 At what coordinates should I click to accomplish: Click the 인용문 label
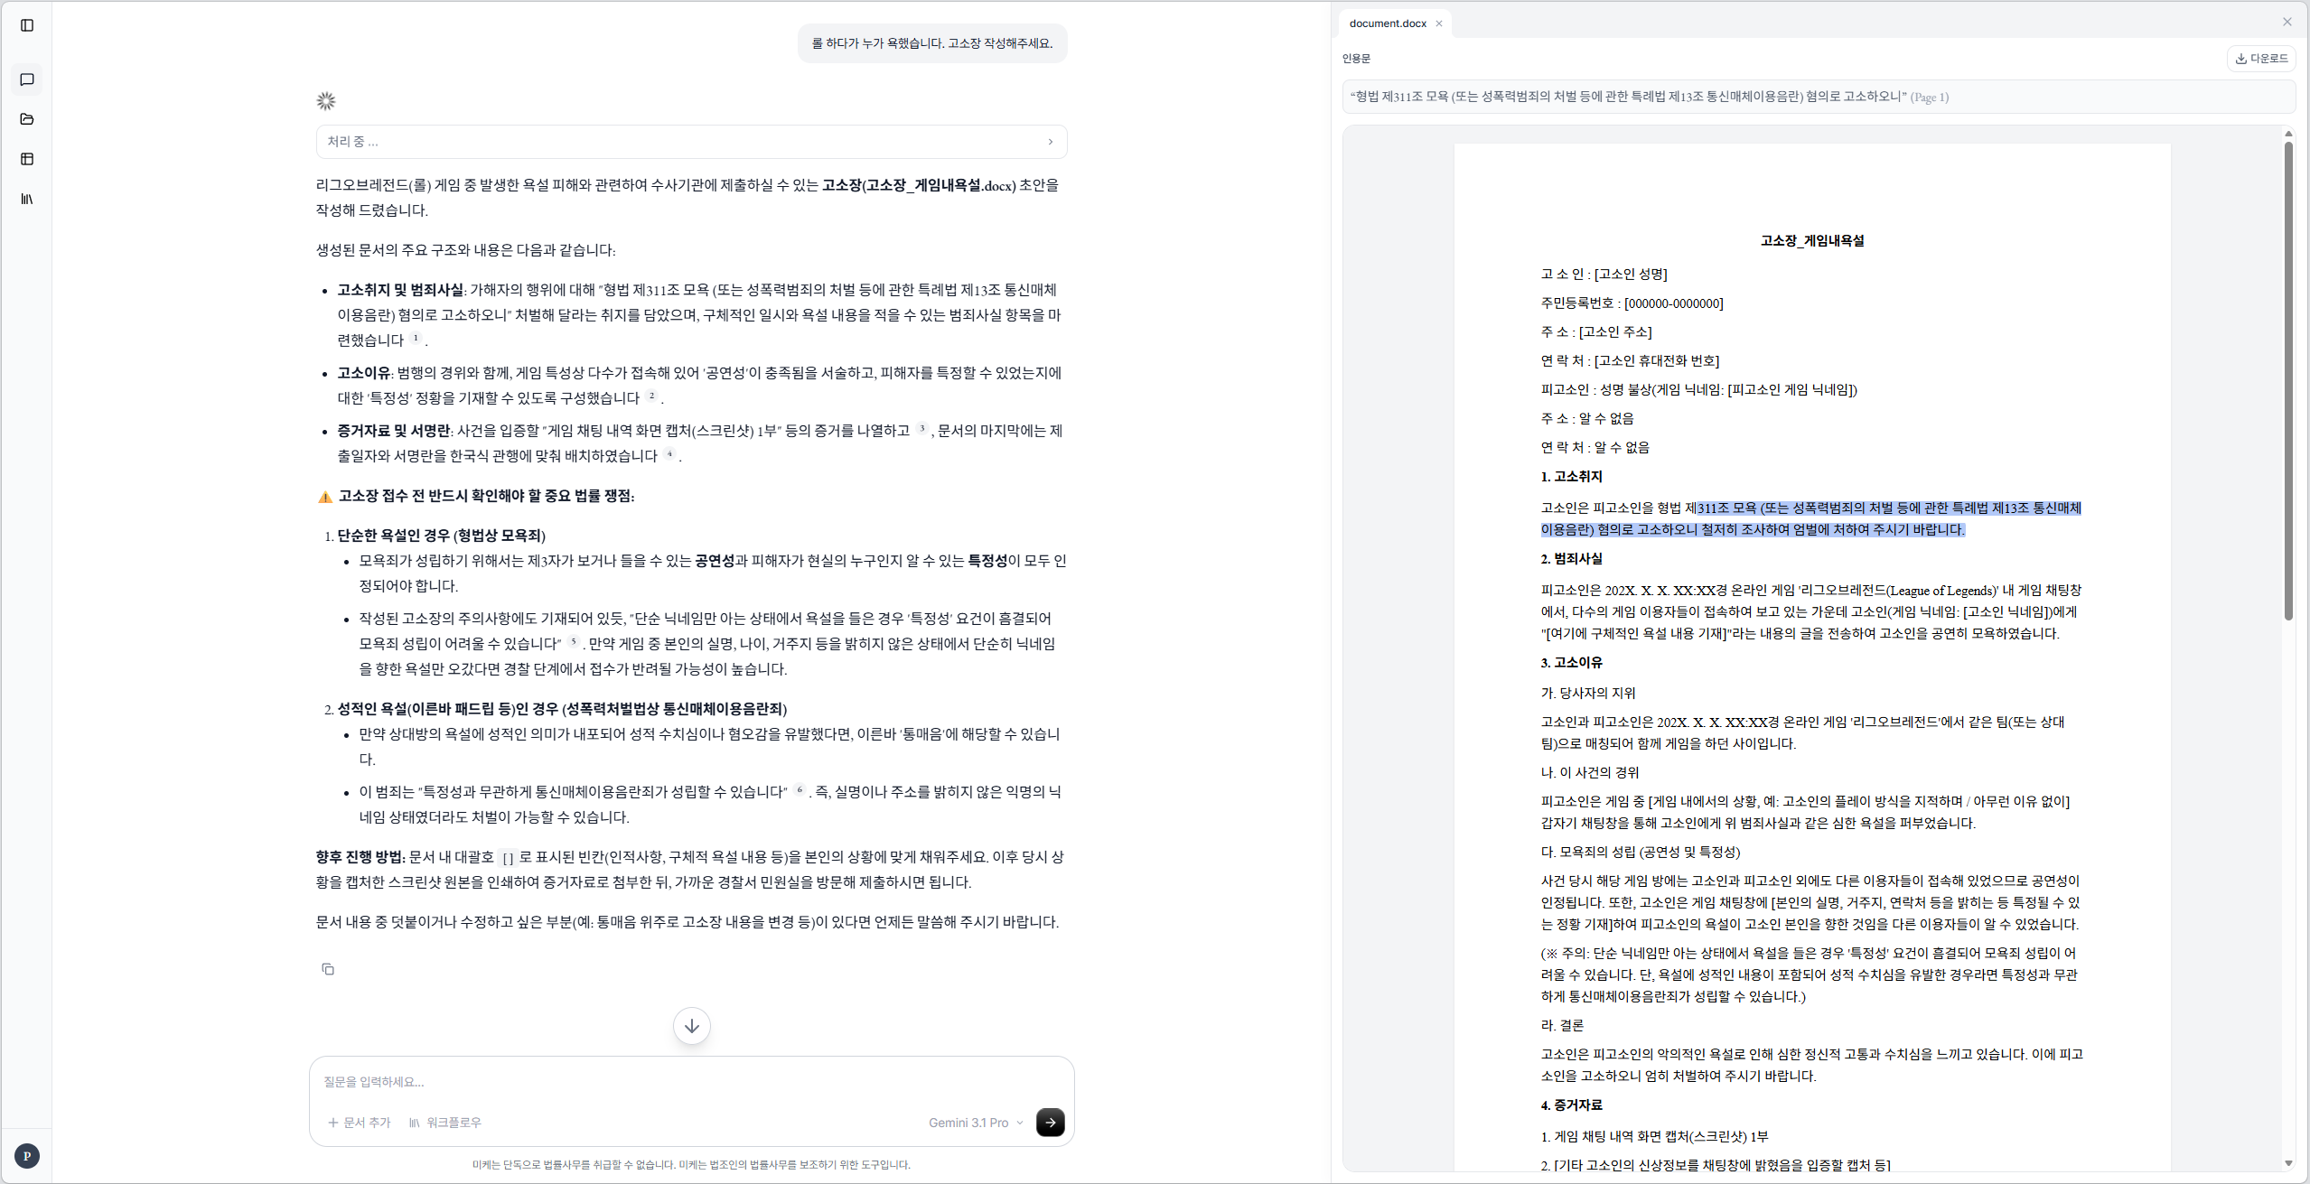(x=1356, y=59)
